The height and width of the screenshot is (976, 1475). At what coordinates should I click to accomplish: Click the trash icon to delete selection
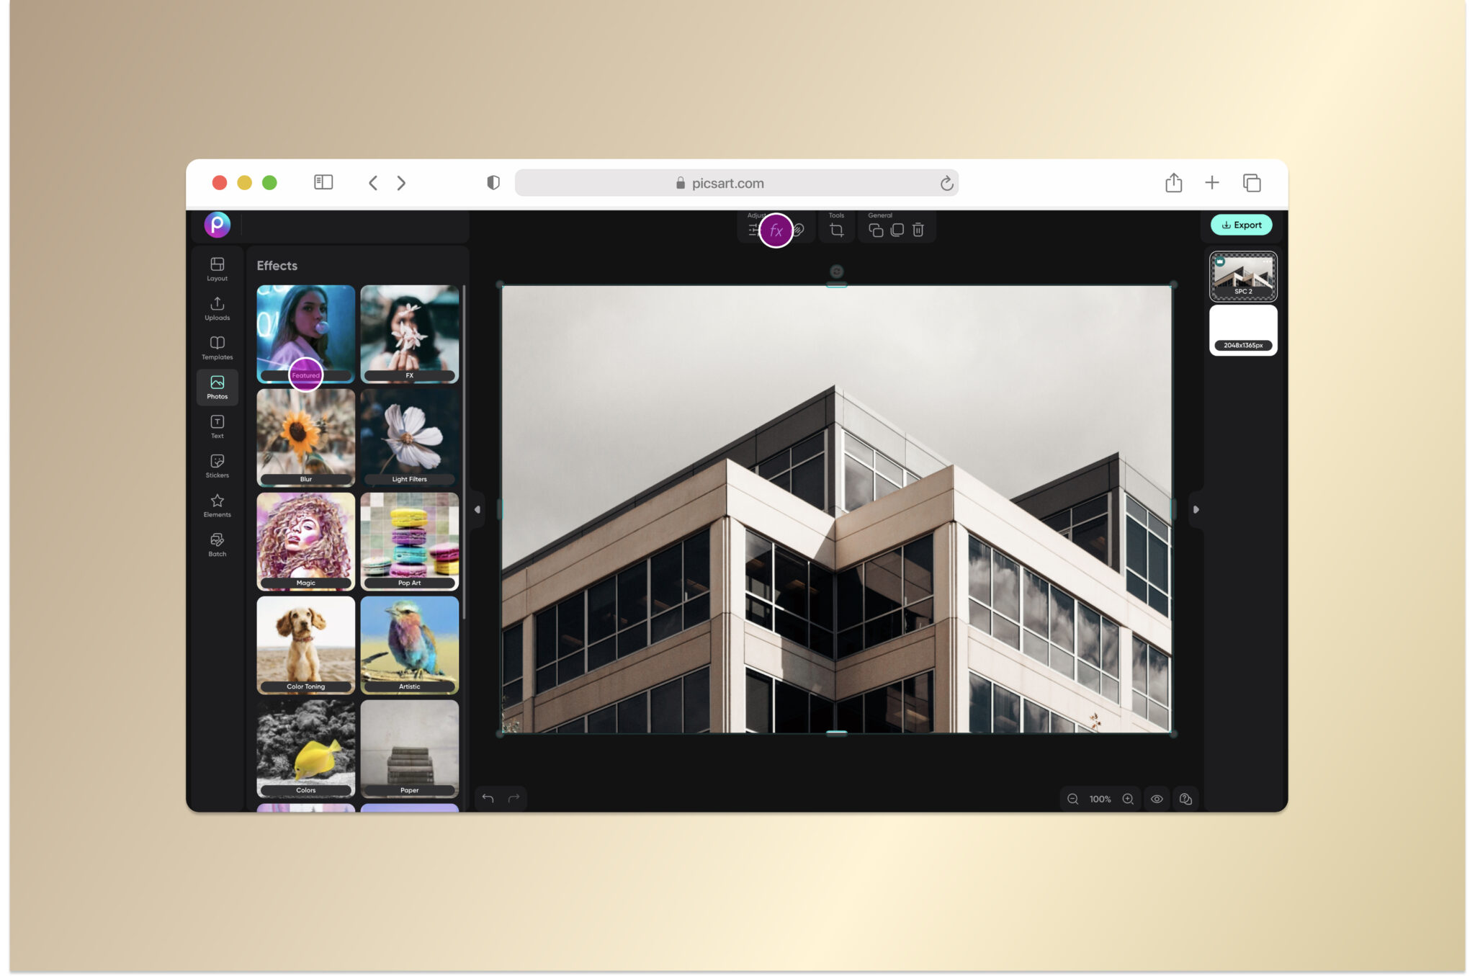point(920,230)
